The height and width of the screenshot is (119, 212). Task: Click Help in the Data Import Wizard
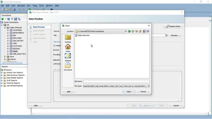pos(36,105)
